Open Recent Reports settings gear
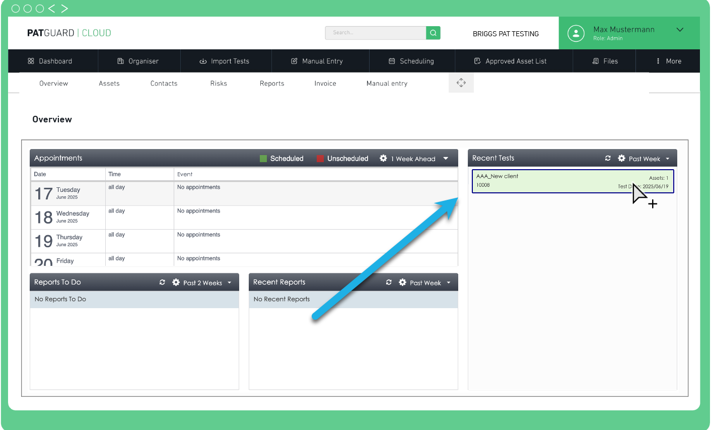This screenshot has height=430, width=711. point(403,282)
